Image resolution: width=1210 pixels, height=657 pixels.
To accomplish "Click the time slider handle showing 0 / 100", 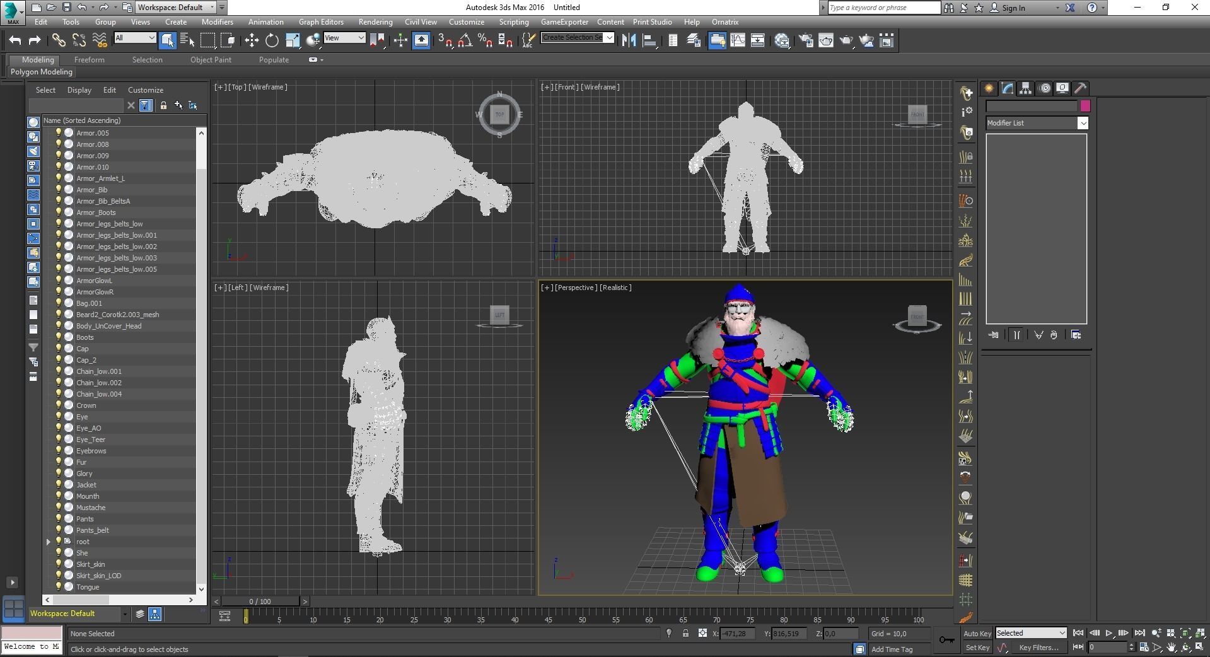I will pyautogui.click(x=260, y=602).
